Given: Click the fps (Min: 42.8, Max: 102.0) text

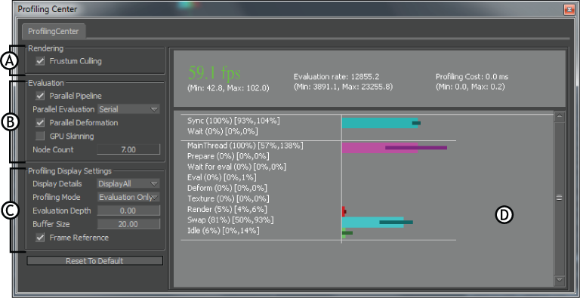Looking at the screenshot, I should [x=229, y=88].
